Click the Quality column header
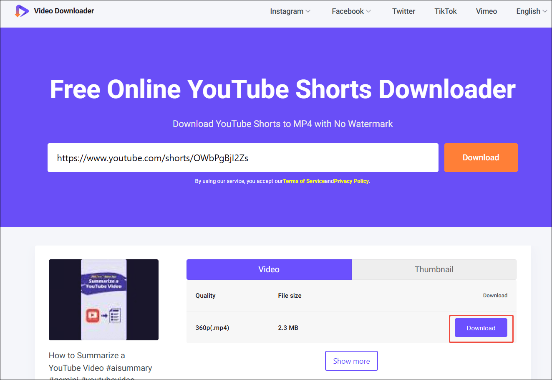This screenshot has height=380, width=552. [x=205, y=296]
